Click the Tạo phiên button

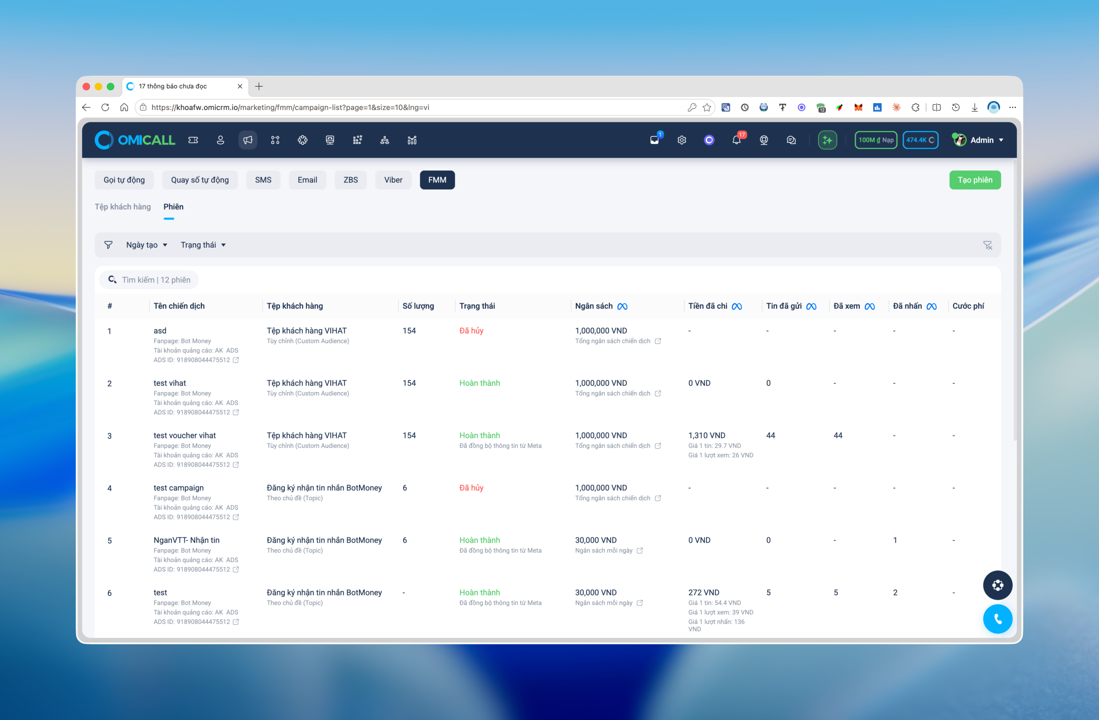tap(975, 179)
